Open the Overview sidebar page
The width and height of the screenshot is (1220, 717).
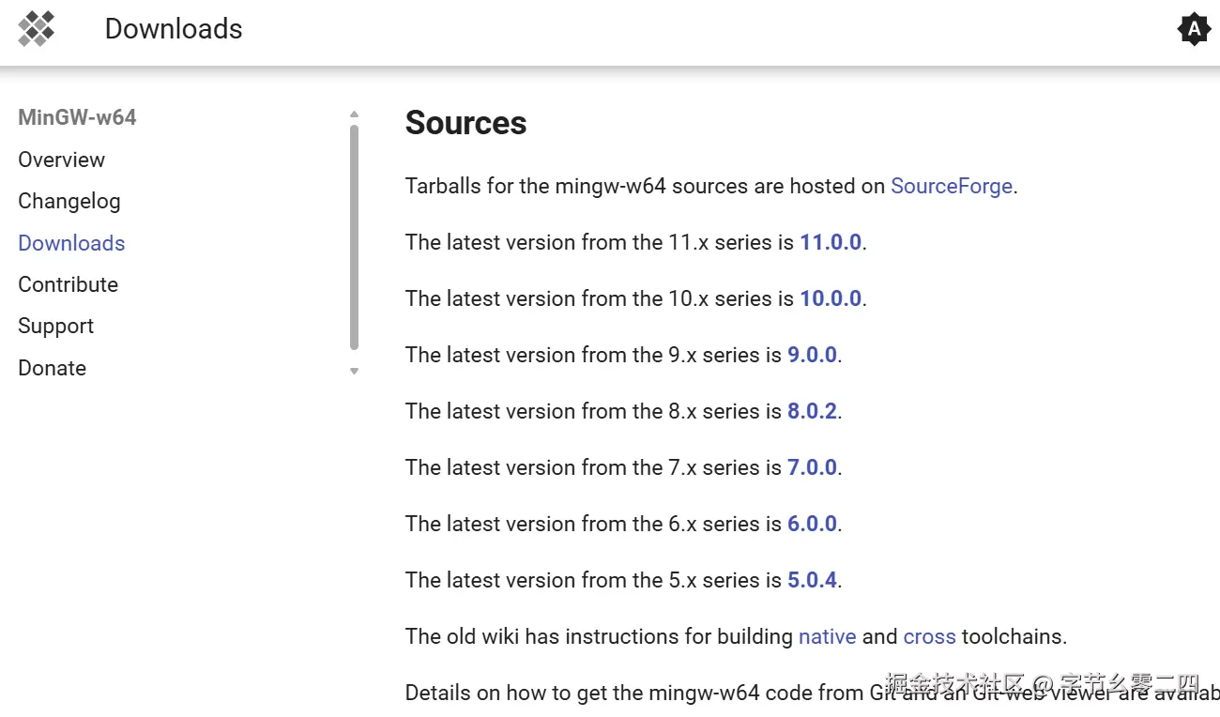tap(61, 160)
